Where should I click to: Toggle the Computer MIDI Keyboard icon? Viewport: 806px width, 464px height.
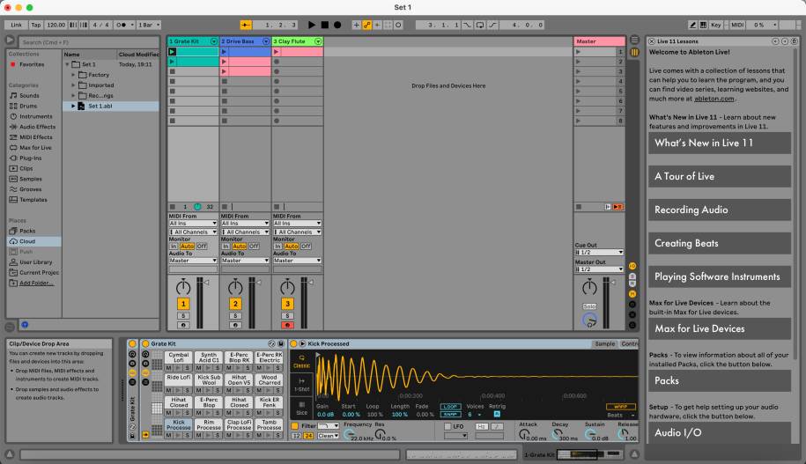703,25
